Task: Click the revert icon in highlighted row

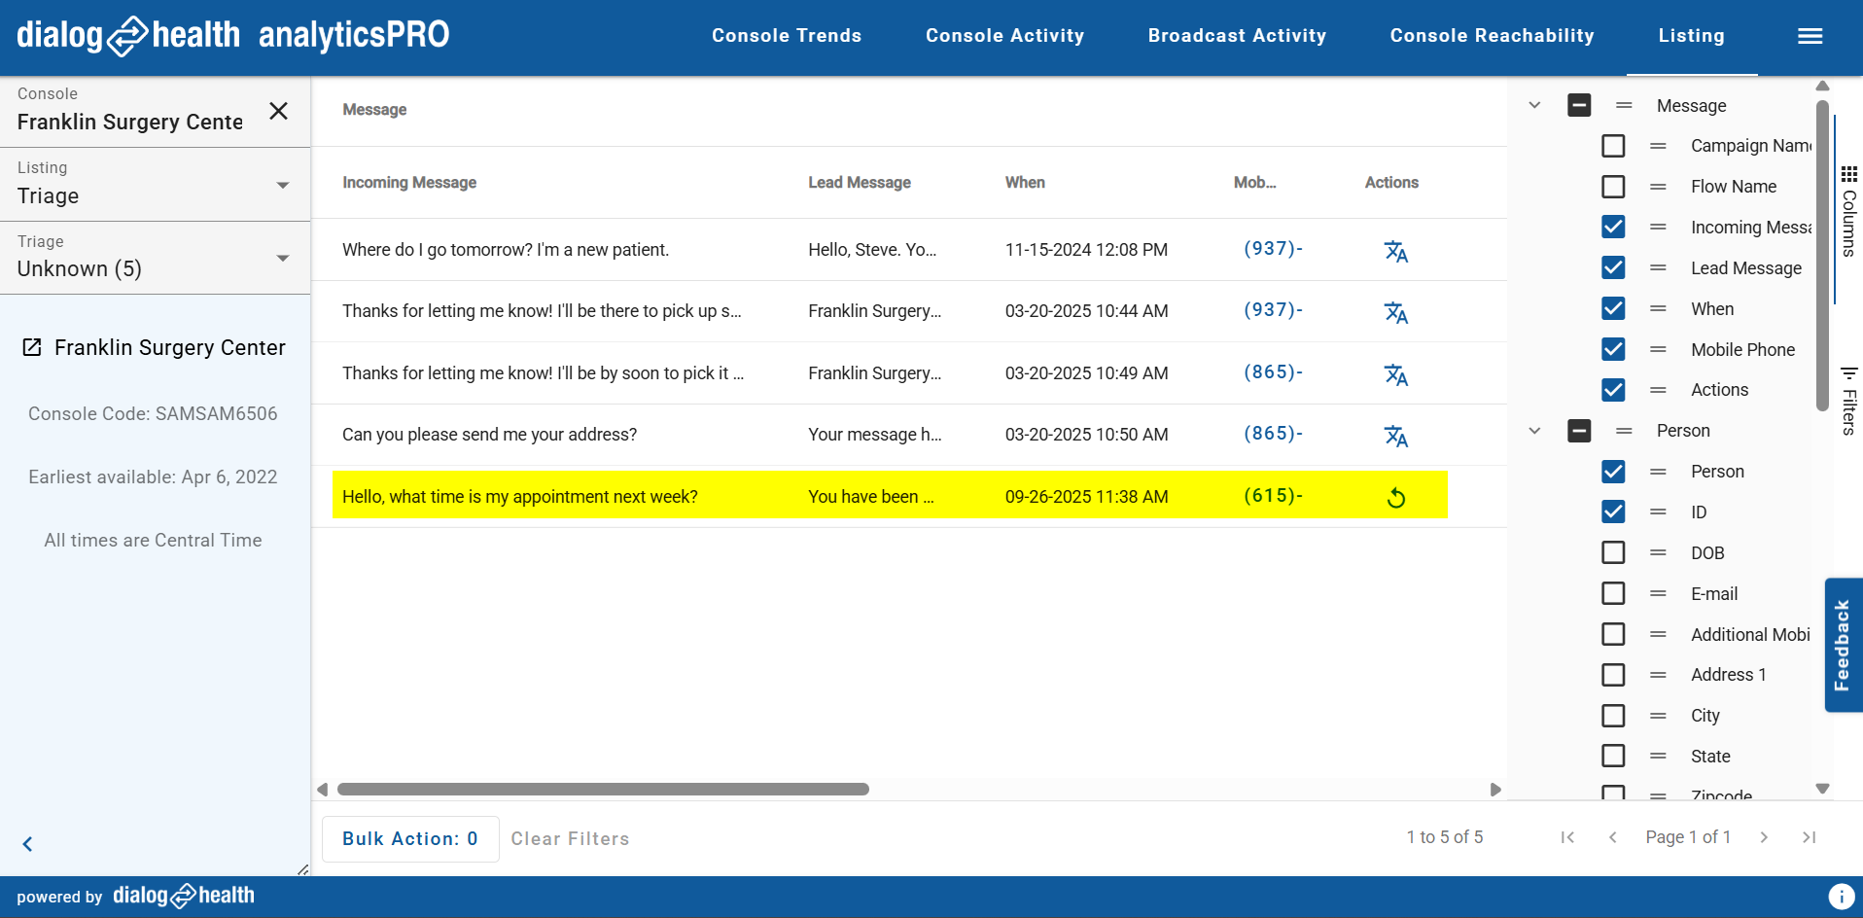Action: click(x=1395, y=498)
